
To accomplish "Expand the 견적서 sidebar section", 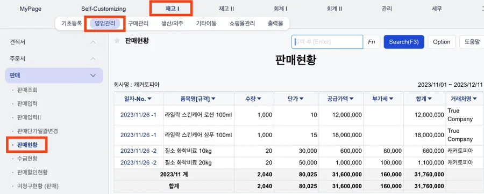I will tap(93, 42).
